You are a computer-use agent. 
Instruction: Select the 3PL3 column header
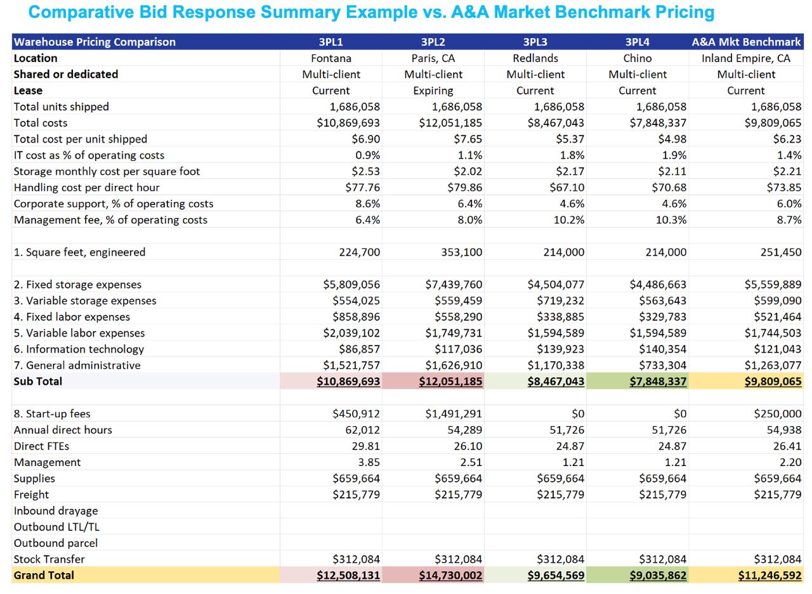point(535,42)
